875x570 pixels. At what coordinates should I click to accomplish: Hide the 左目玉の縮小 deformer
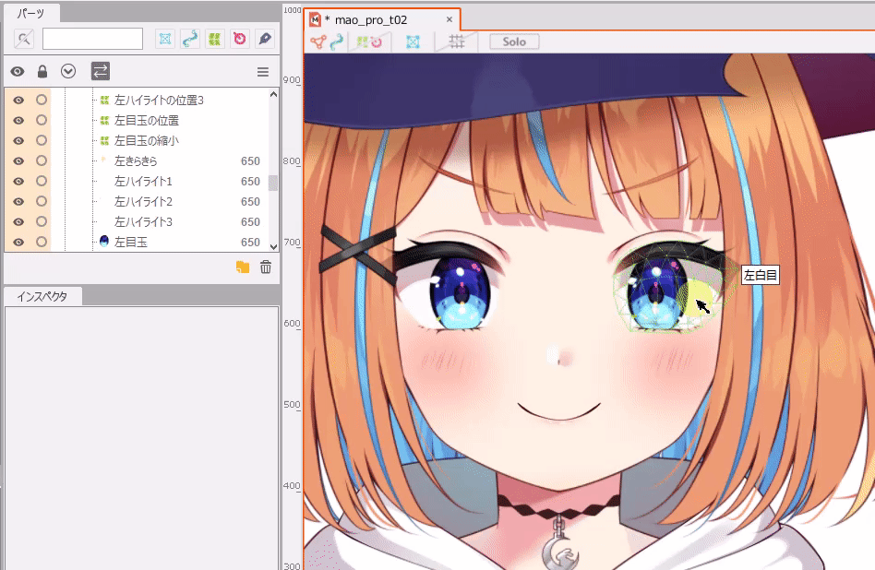click(18, 140)
